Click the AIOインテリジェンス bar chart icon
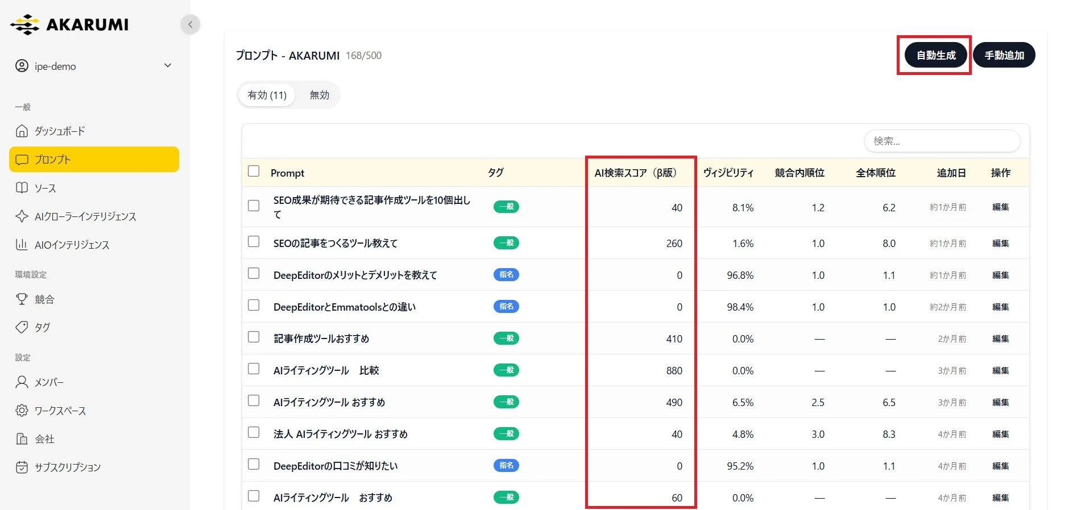 click(x=22, y=245)
